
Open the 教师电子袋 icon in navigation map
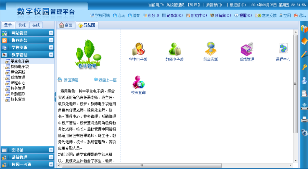tap(175, 49)
